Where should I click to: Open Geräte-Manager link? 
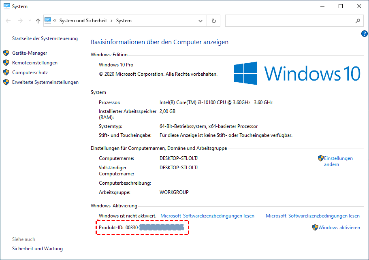coord(30,53)
